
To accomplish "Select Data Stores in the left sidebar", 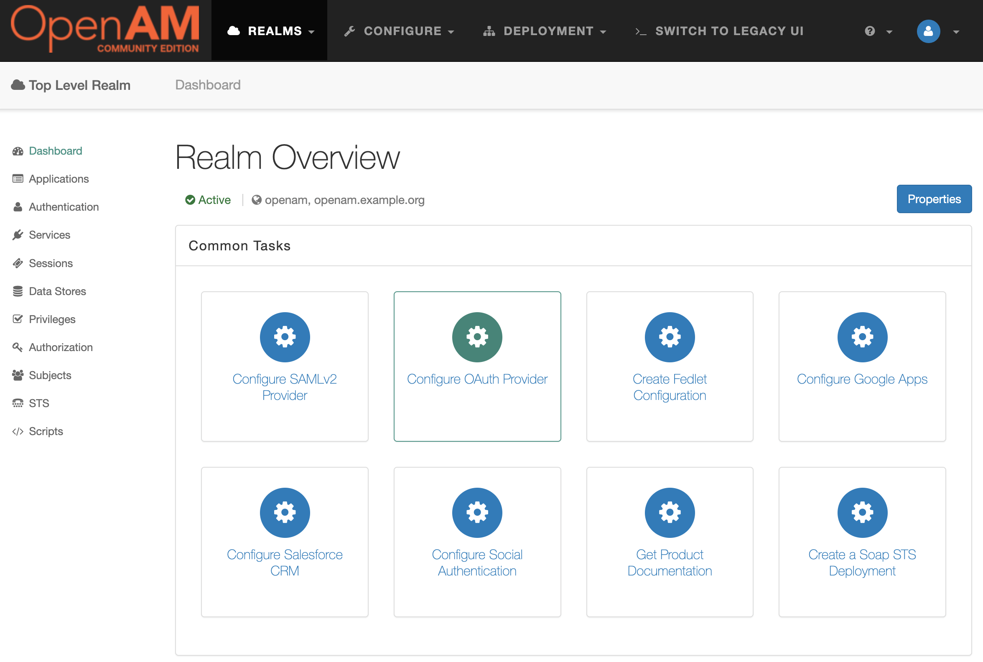I will point(57,291).
